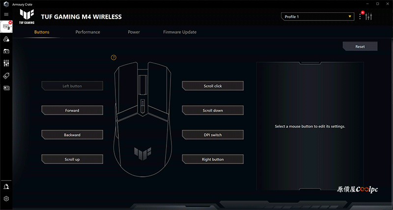
Task: Select the DPI switch mouse button
Action: tap(213, 135)
